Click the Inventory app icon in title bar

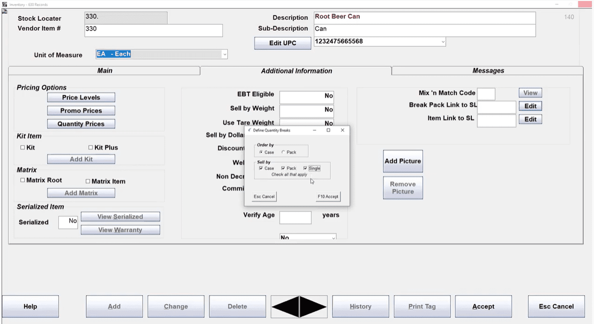(x=4, y=4)
